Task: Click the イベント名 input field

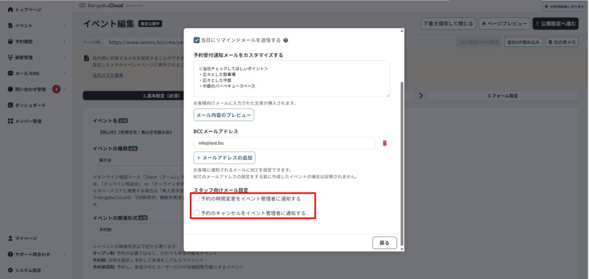Action: (x=138, y=133)
